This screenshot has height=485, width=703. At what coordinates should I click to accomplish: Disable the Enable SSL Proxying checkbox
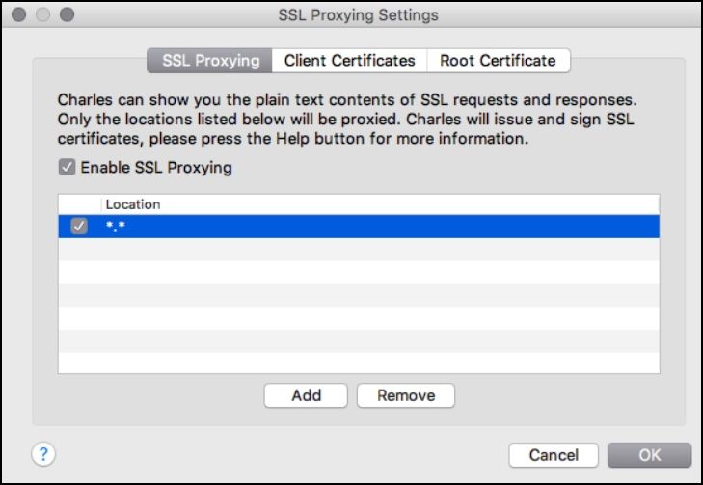67,168
